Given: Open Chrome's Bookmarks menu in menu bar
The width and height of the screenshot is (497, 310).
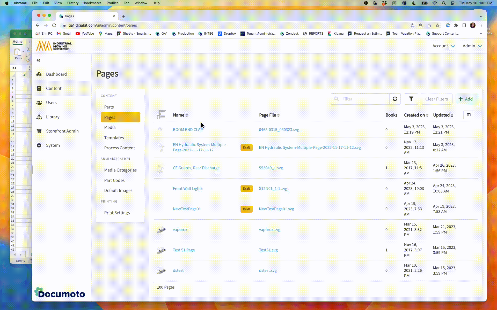Looking at the screenshot, I should [92, 3].
